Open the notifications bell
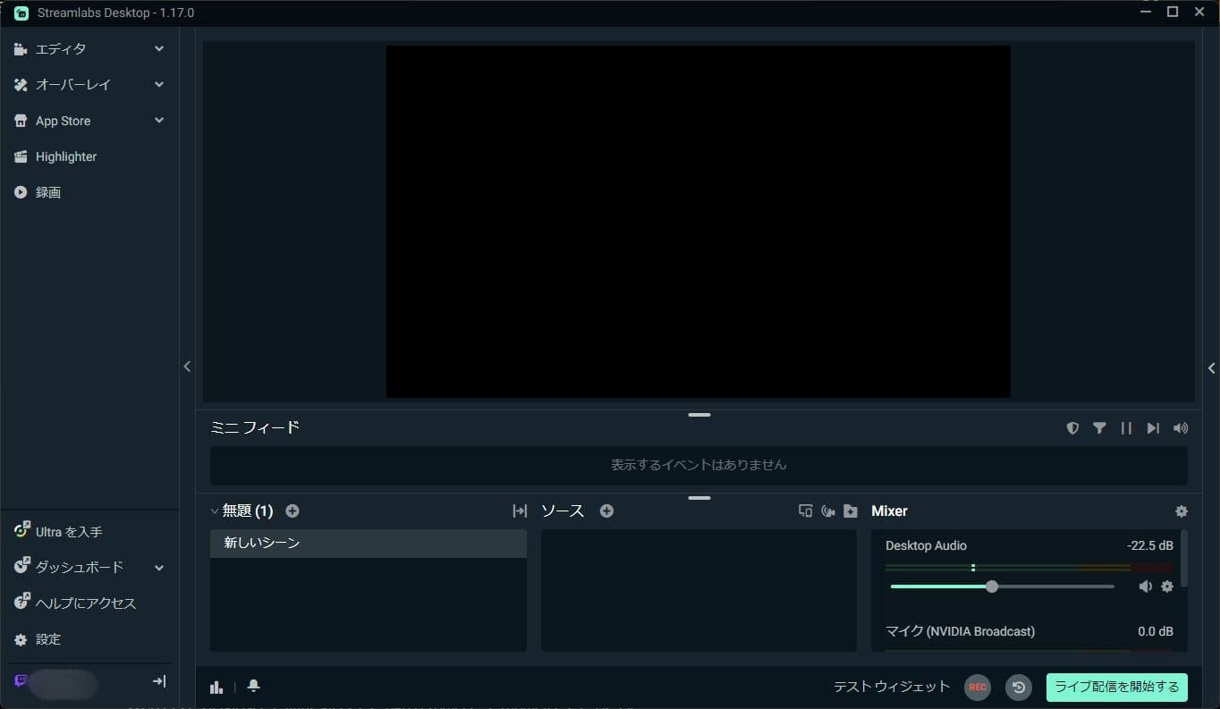 (x=253, y=687)
